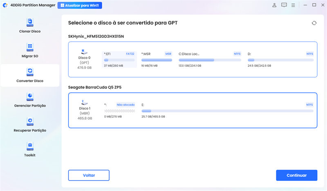Click the NTFS tag of E: partition
Image resolution: width=327 pixels, height=191 pixels.
coord(309,105)
